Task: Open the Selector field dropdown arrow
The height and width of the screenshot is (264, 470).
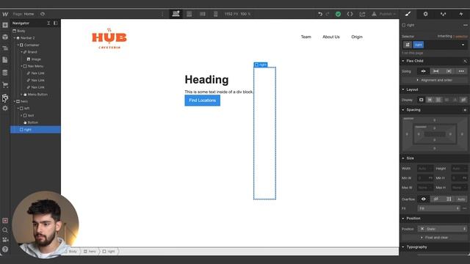Action: [x=463, y=45]
